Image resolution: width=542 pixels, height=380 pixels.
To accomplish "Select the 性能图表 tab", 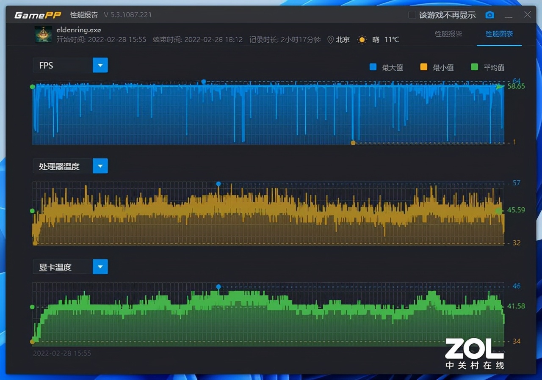I will (499, 34).
